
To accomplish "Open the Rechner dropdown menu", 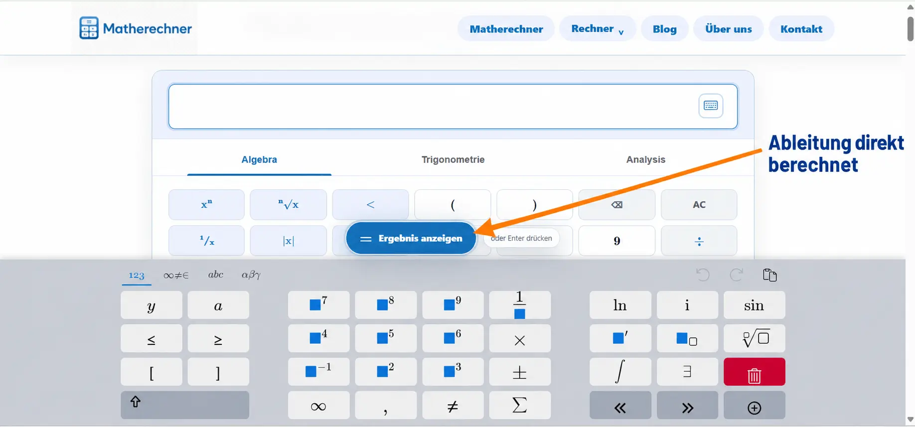I will (597, 29).
